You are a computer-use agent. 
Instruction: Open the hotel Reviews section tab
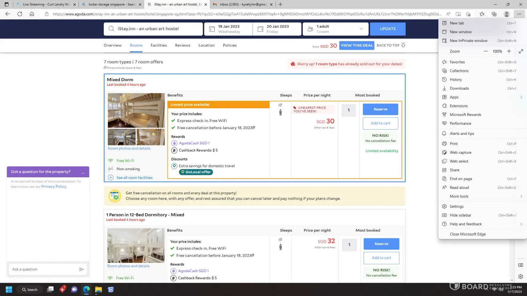183,45
